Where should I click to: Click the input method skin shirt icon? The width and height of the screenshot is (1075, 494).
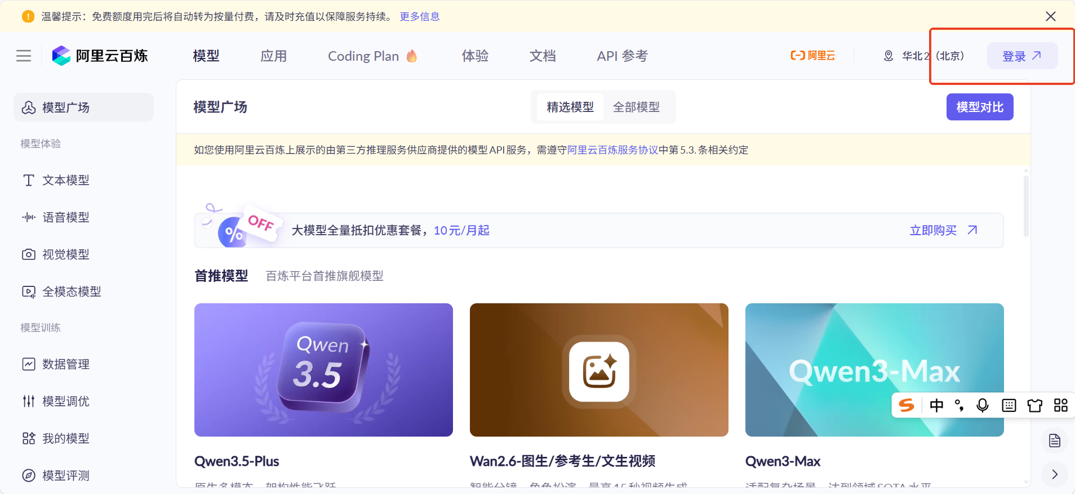coord(1035,405)
